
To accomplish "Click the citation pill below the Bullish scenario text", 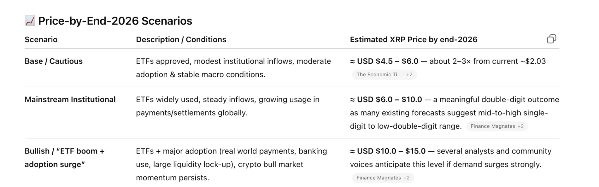I will point(383,178).
